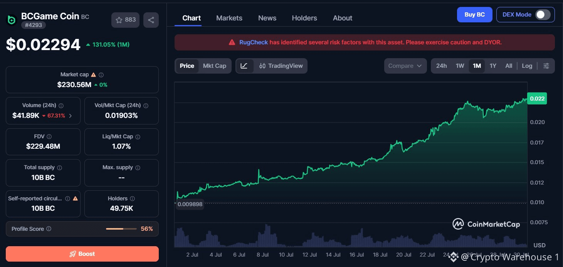The width and height of the screenshot is (563, 267).
Task: Open the Profile Score info icon
Action: pos(49,229)
